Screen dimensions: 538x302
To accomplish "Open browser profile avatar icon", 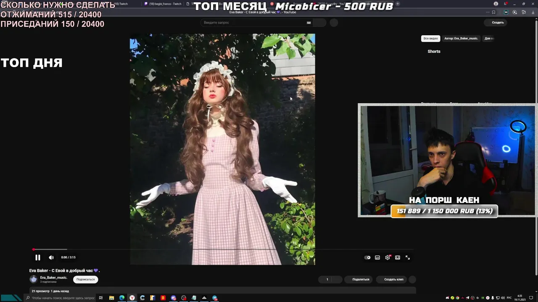I will pos(496,4).
